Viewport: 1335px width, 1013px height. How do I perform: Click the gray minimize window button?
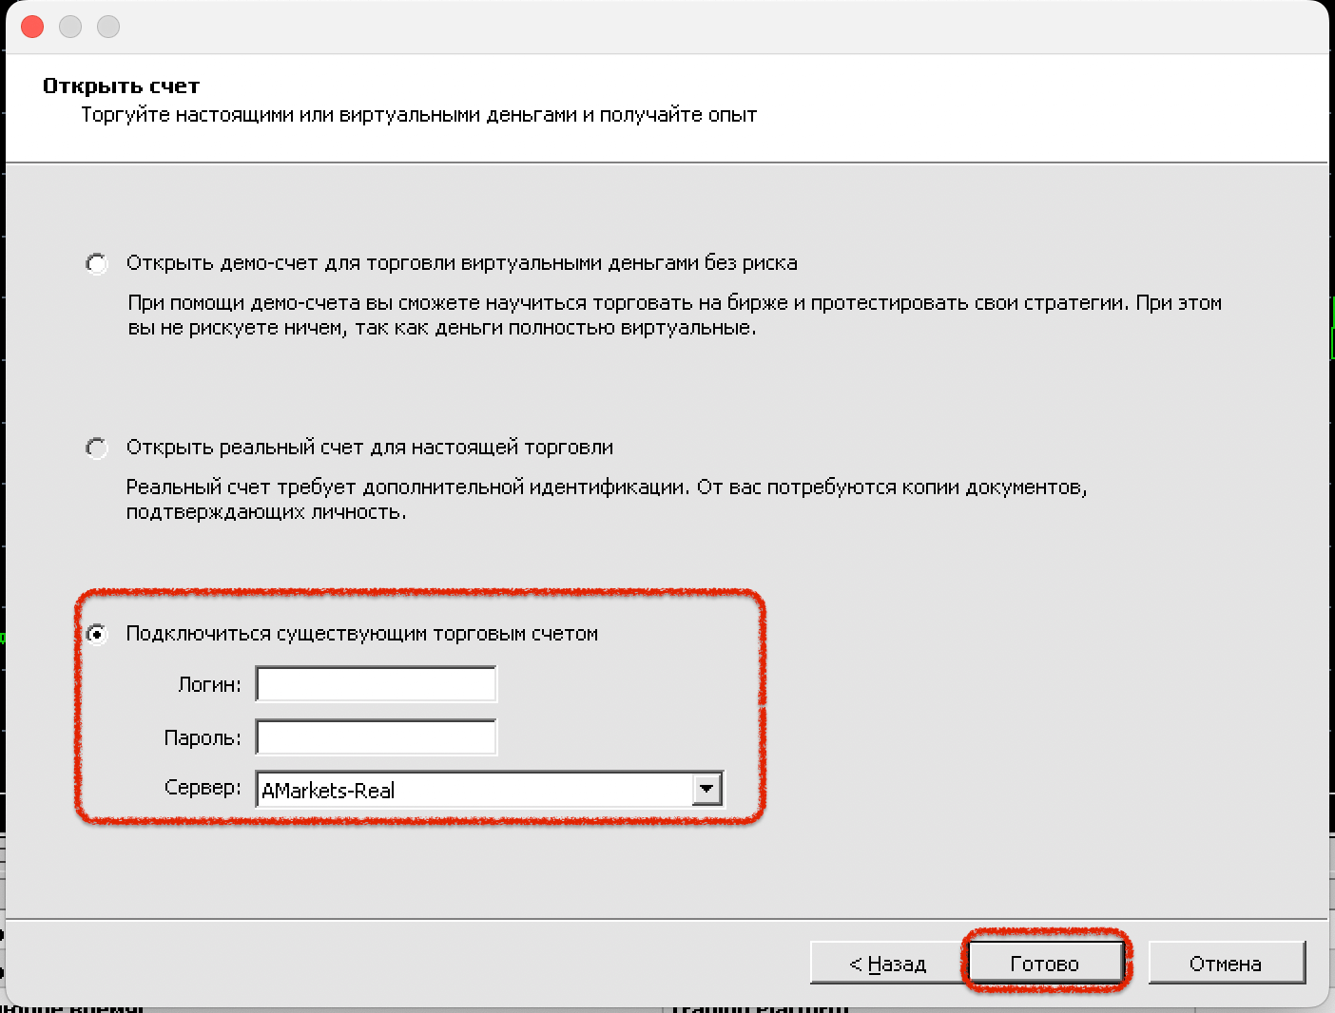(70, 27)
